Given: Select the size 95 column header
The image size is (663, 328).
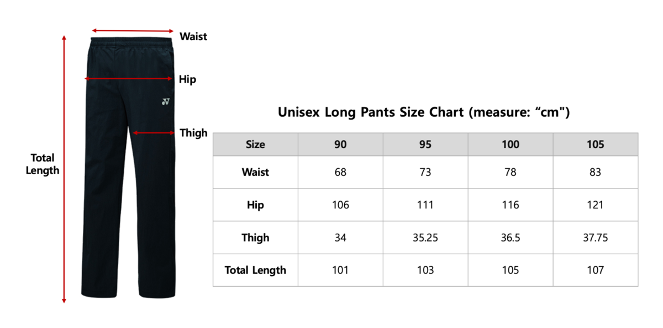Looking at the screenshot, I should 425,144.
